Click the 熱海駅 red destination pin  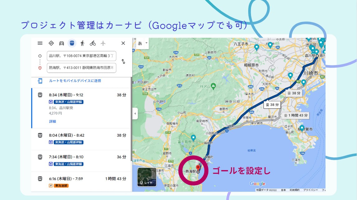click(x=198, y=168)
